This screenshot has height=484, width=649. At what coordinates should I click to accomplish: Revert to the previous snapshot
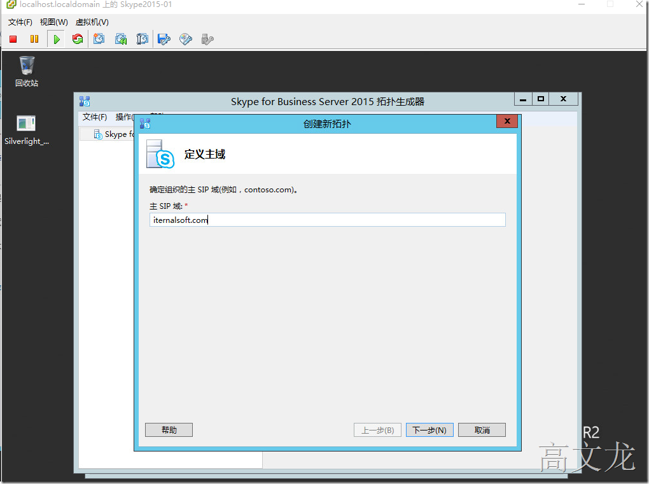(121, 39)
